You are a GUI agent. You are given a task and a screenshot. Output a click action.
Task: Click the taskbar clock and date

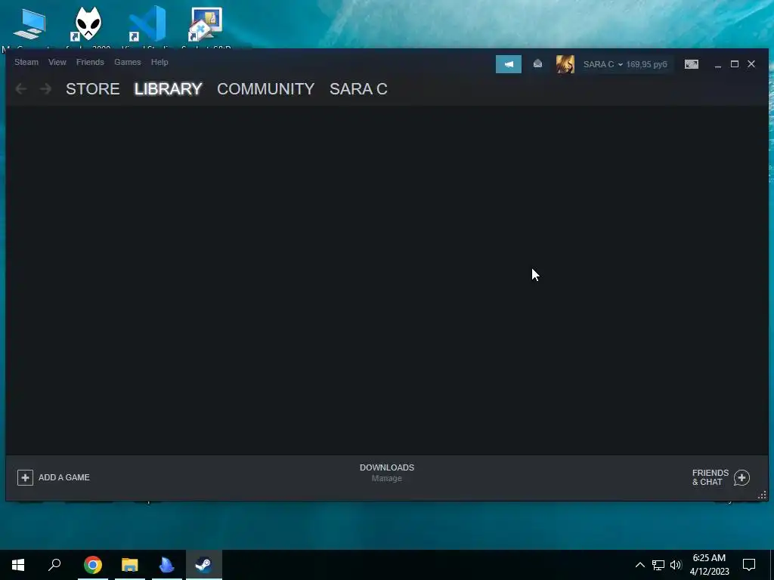[709, 565]
